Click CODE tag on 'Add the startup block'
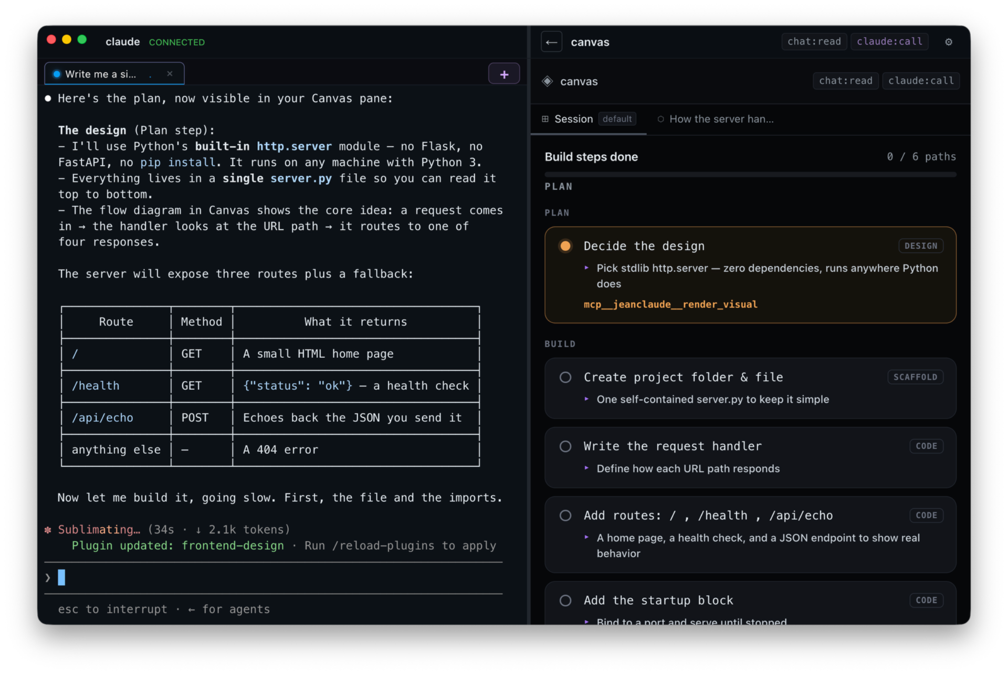This screenshot has width=1008, height=674. click(926, 601)
